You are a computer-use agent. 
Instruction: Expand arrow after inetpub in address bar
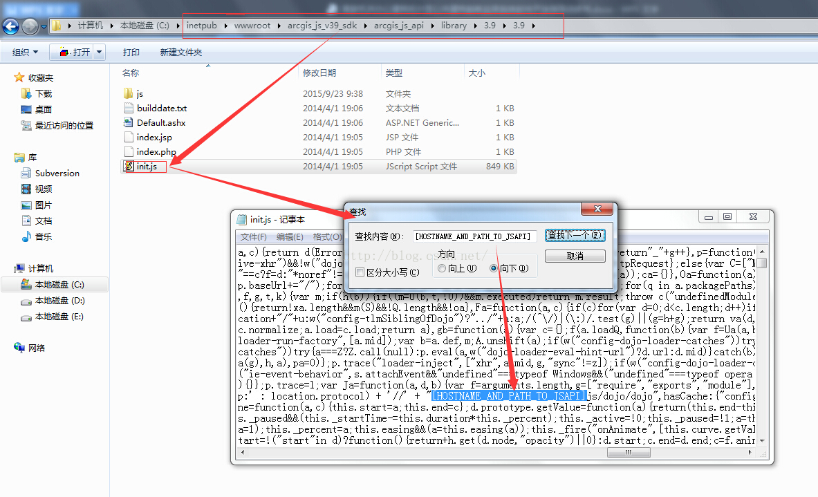(225, 26)
